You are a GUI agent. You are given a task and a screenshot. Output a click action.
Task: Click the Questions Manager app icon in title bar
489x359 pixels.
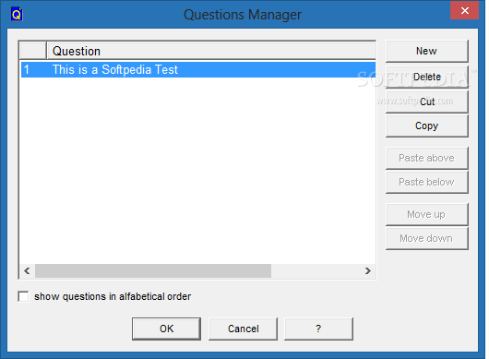(x=17, y=15)
